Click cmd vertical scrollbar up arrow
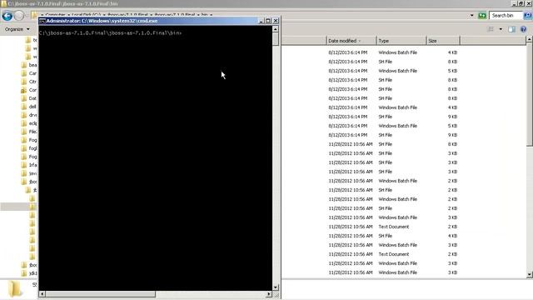Viewport: 533px width, 300px height. pyautogui.click(x=276, y=29)
